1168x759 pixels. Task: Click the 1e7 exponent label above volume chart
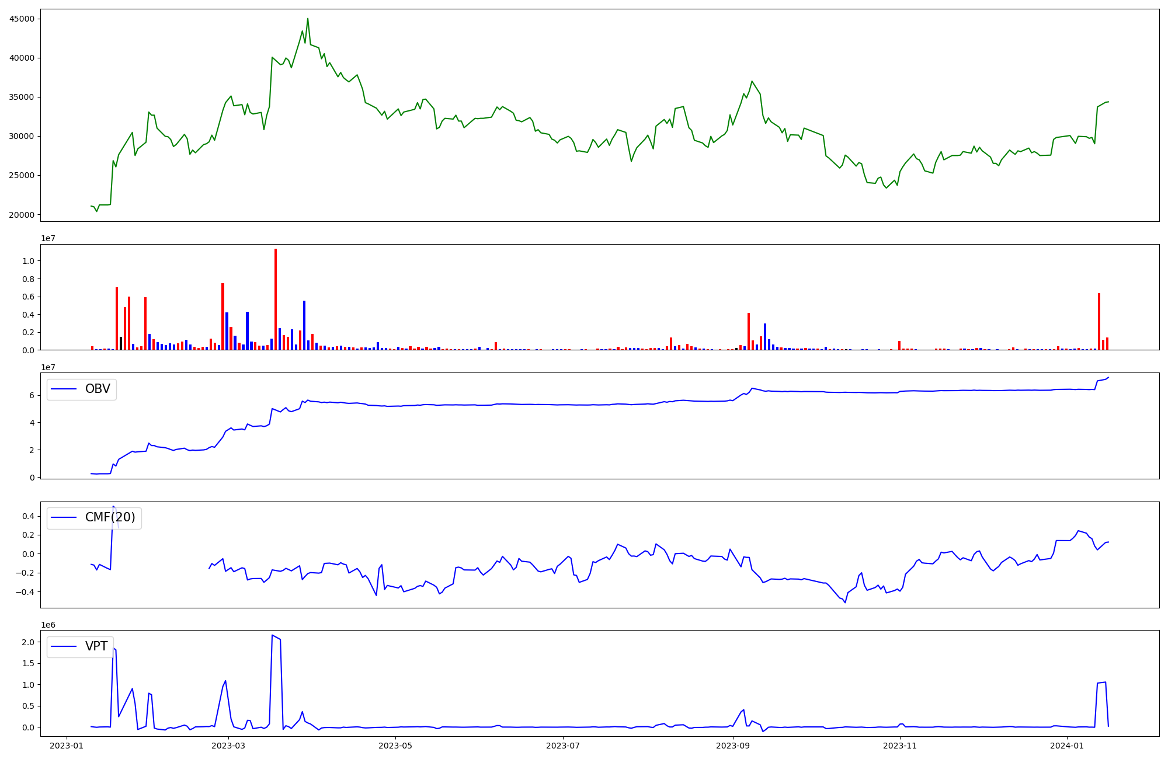click(x=48, y=239)
